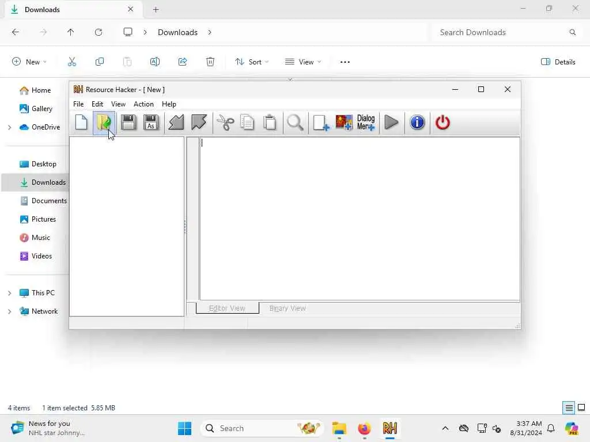The width and height of the screenshot is (590, 442).
Task: Show hidden system tray icons
Action: [x=445, y=428]
